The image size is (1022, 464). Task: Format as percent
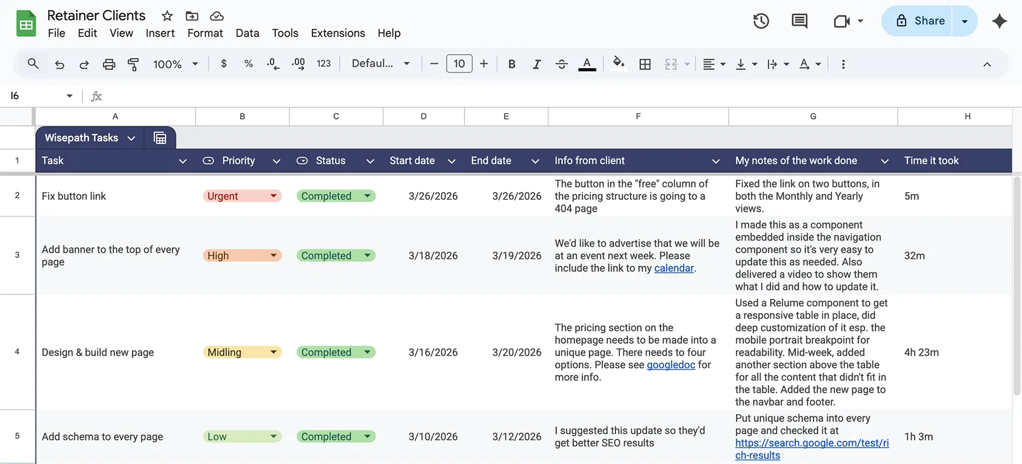coord(248,63)
